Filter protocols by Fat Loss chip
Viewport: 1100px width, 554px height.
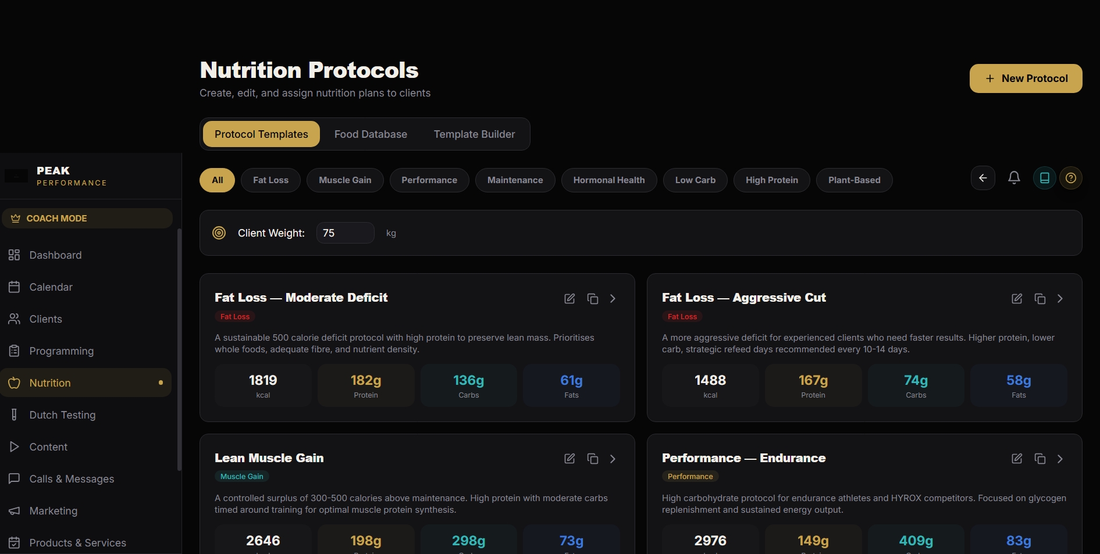[270, 180]
